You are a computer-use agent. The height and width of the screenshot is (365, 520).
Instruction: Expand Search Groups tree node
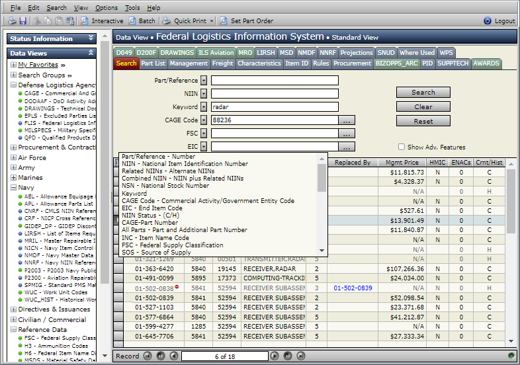click(13, 75)
